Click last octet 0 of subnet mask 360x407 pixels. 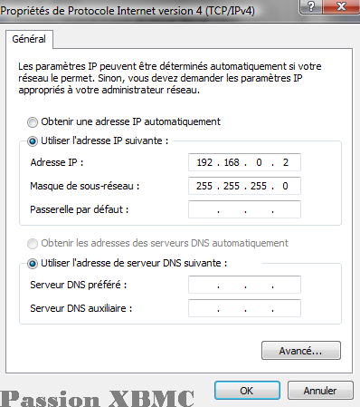285,186
